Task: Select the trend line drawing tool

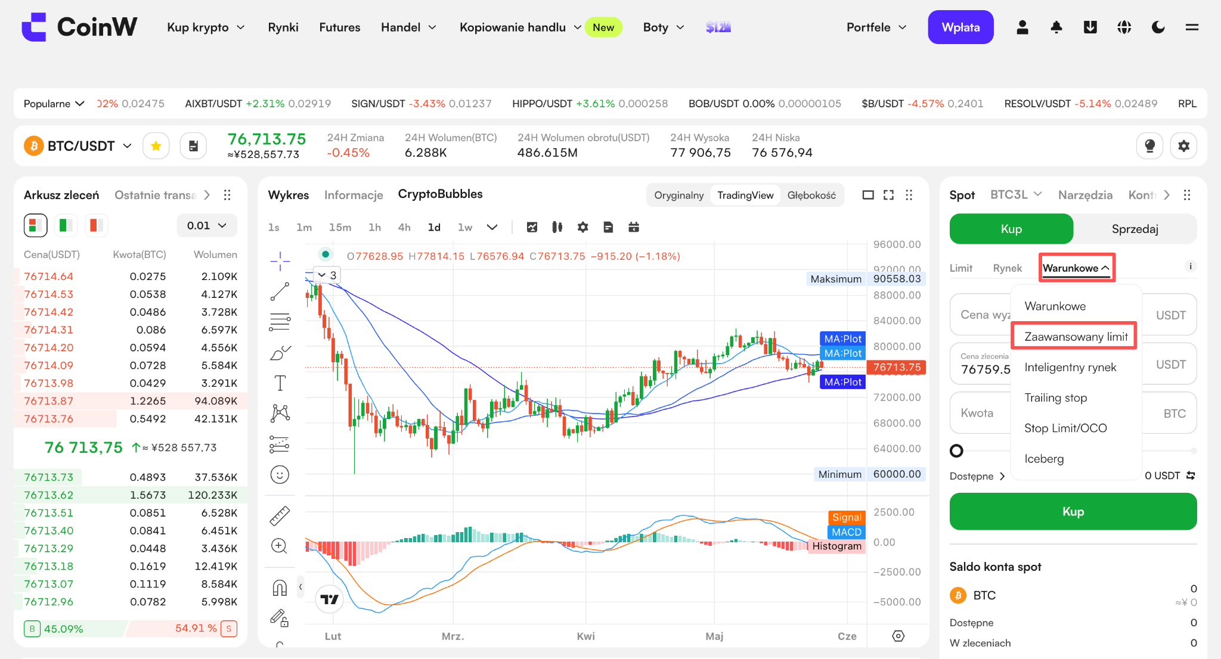Action: (x=280, y=291)
